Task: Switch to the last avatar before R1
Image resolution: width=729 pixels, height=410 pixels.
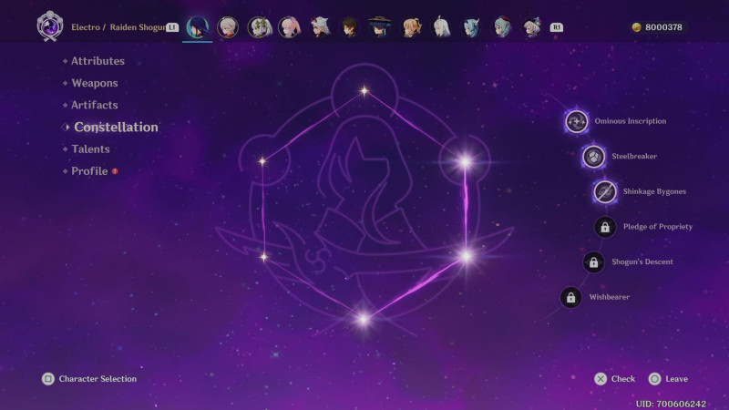Action: coord(532,27)
